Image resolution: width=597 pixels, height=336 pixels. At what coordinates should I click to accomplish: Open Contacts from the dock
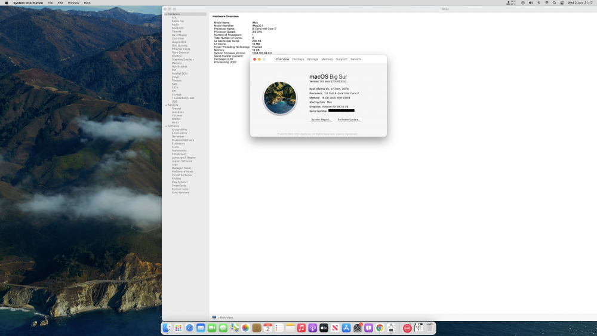coord(257,328)
